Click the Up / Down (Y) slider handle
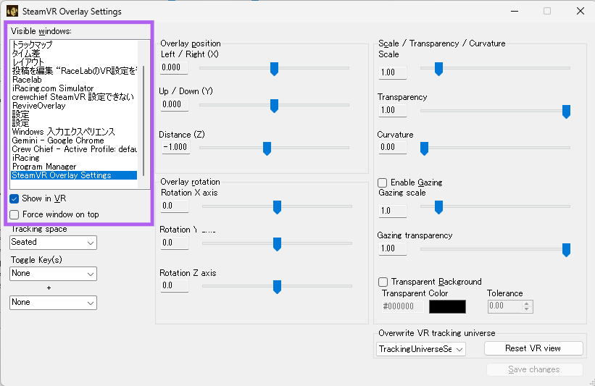 point(274,106)
